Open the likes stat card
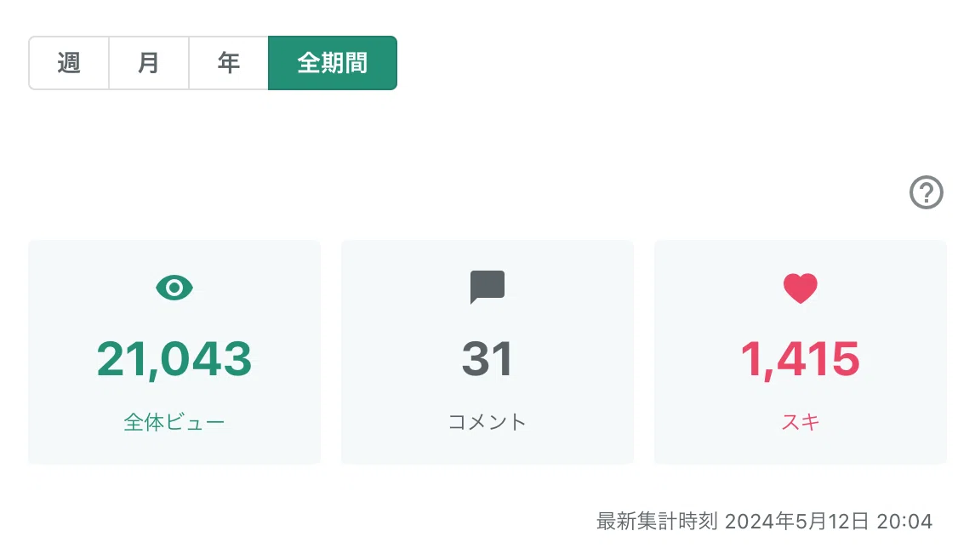975x548 pixels. (801, 352)
